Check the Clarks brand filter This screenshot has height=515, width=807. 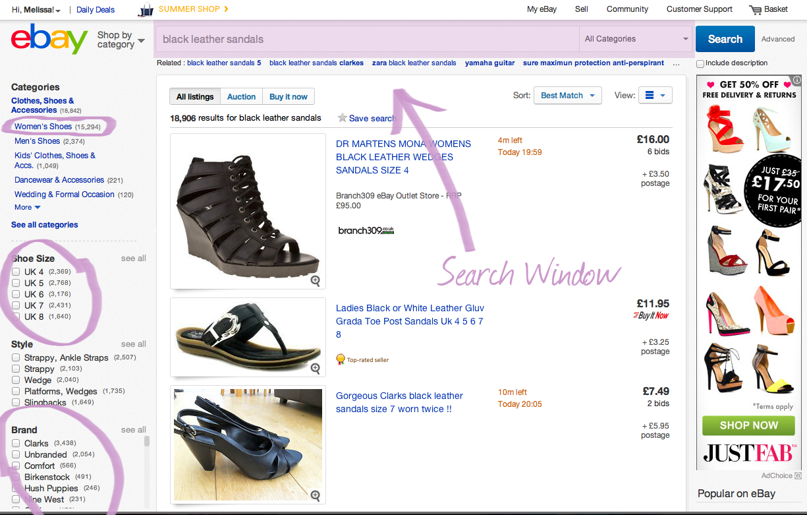(x=16, y=444)
